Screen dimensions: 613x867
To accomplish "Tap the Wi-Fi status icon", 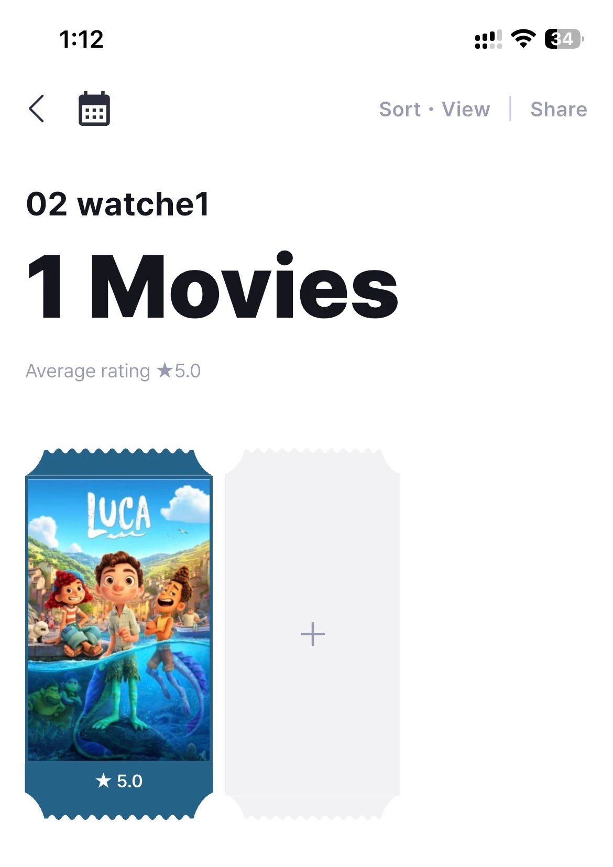I will pyautogui.click(x=523, y=39).
